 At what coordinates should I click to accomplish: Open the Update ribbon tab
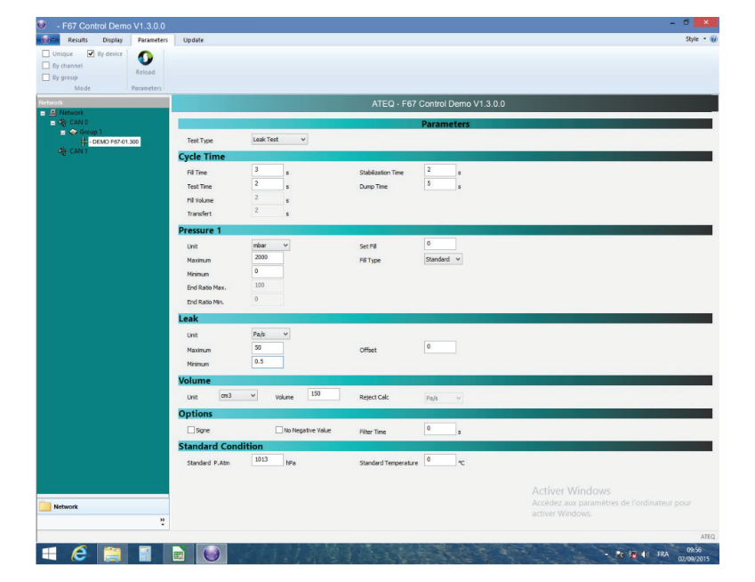(x=192, y=39)
